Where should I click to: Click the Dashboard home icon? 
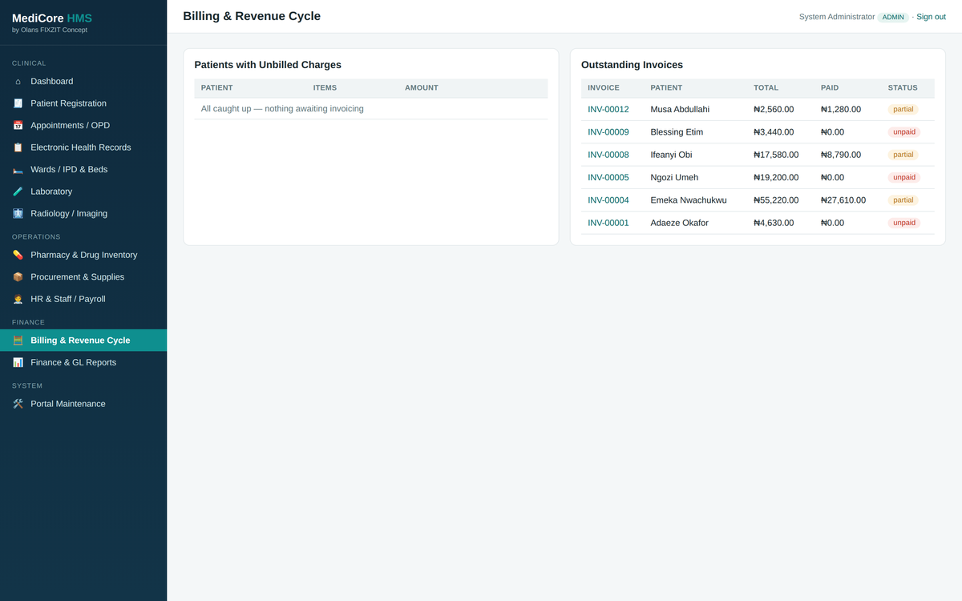pyautogui.click(x=18, y=81)
